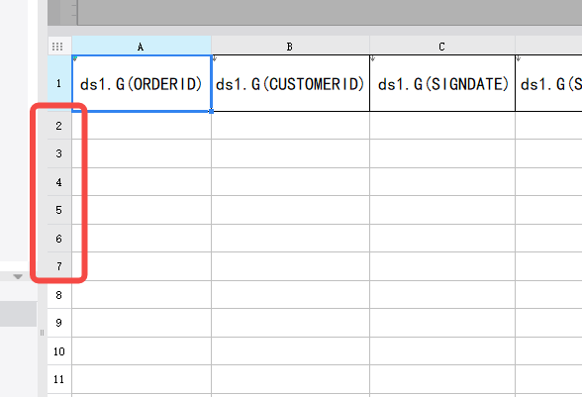
Task: Click empty cell B9
Action: click(x=290, y=323)
